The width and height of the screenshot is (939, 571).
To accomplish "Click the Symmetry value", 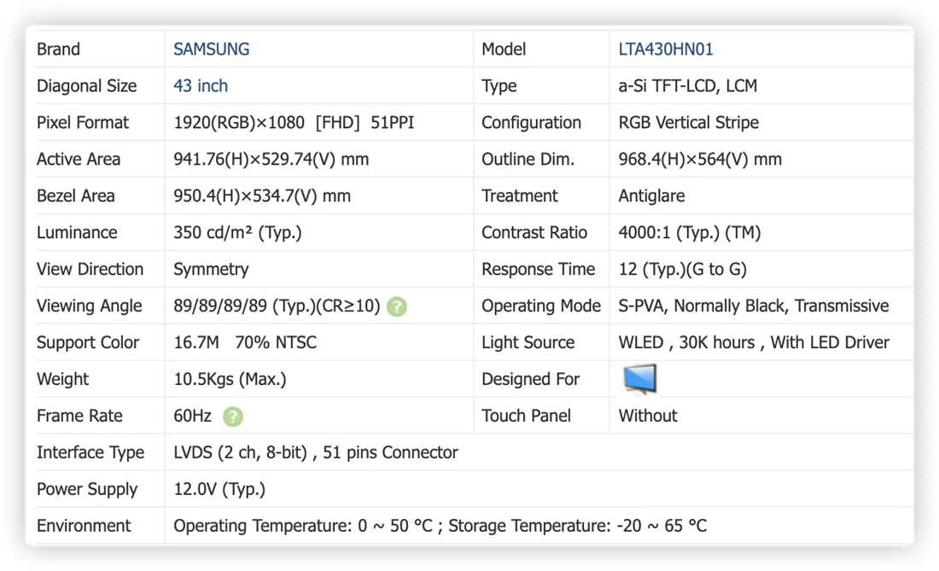I will (212, 269).
